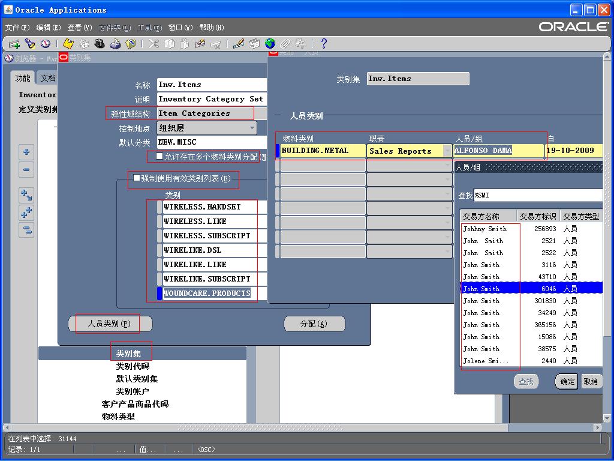Click the Edit Field pencil icon
This screenshot has height=461, width=614.
click(x=239, y=43)
